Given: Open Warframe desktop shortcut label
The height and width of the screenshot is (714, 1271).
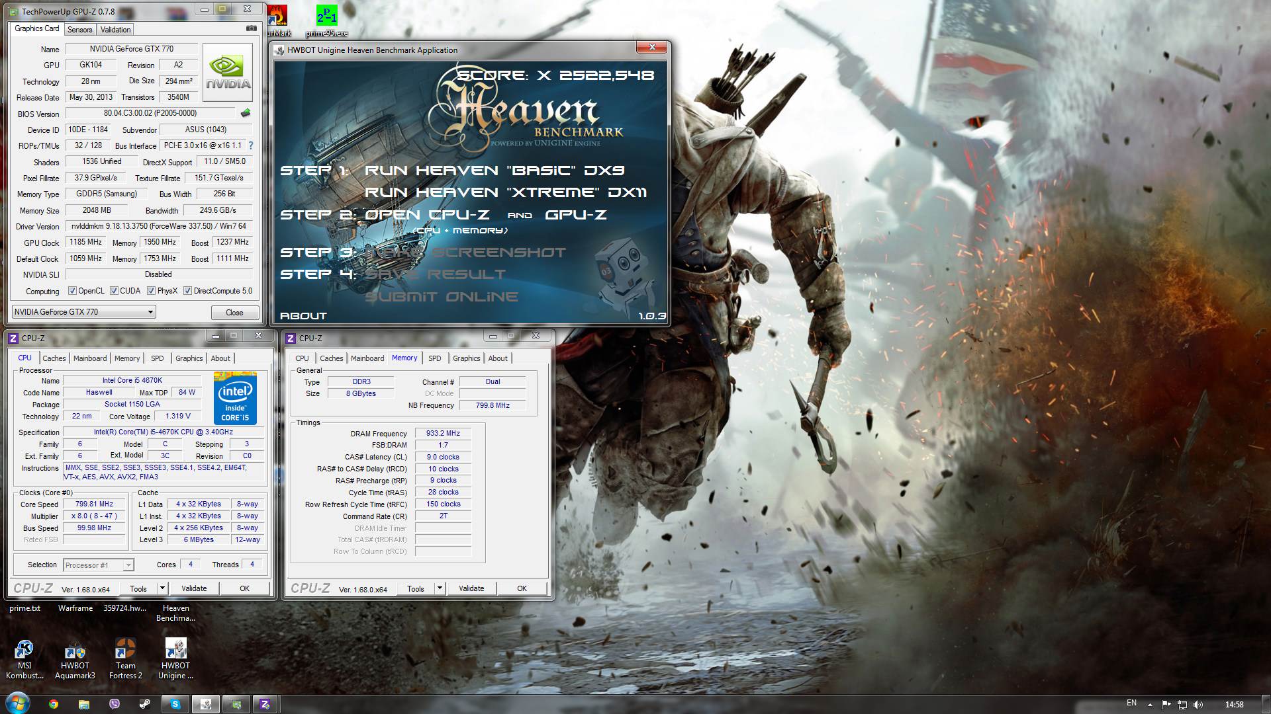Looking at the screenshot, I should click(75, 608).
